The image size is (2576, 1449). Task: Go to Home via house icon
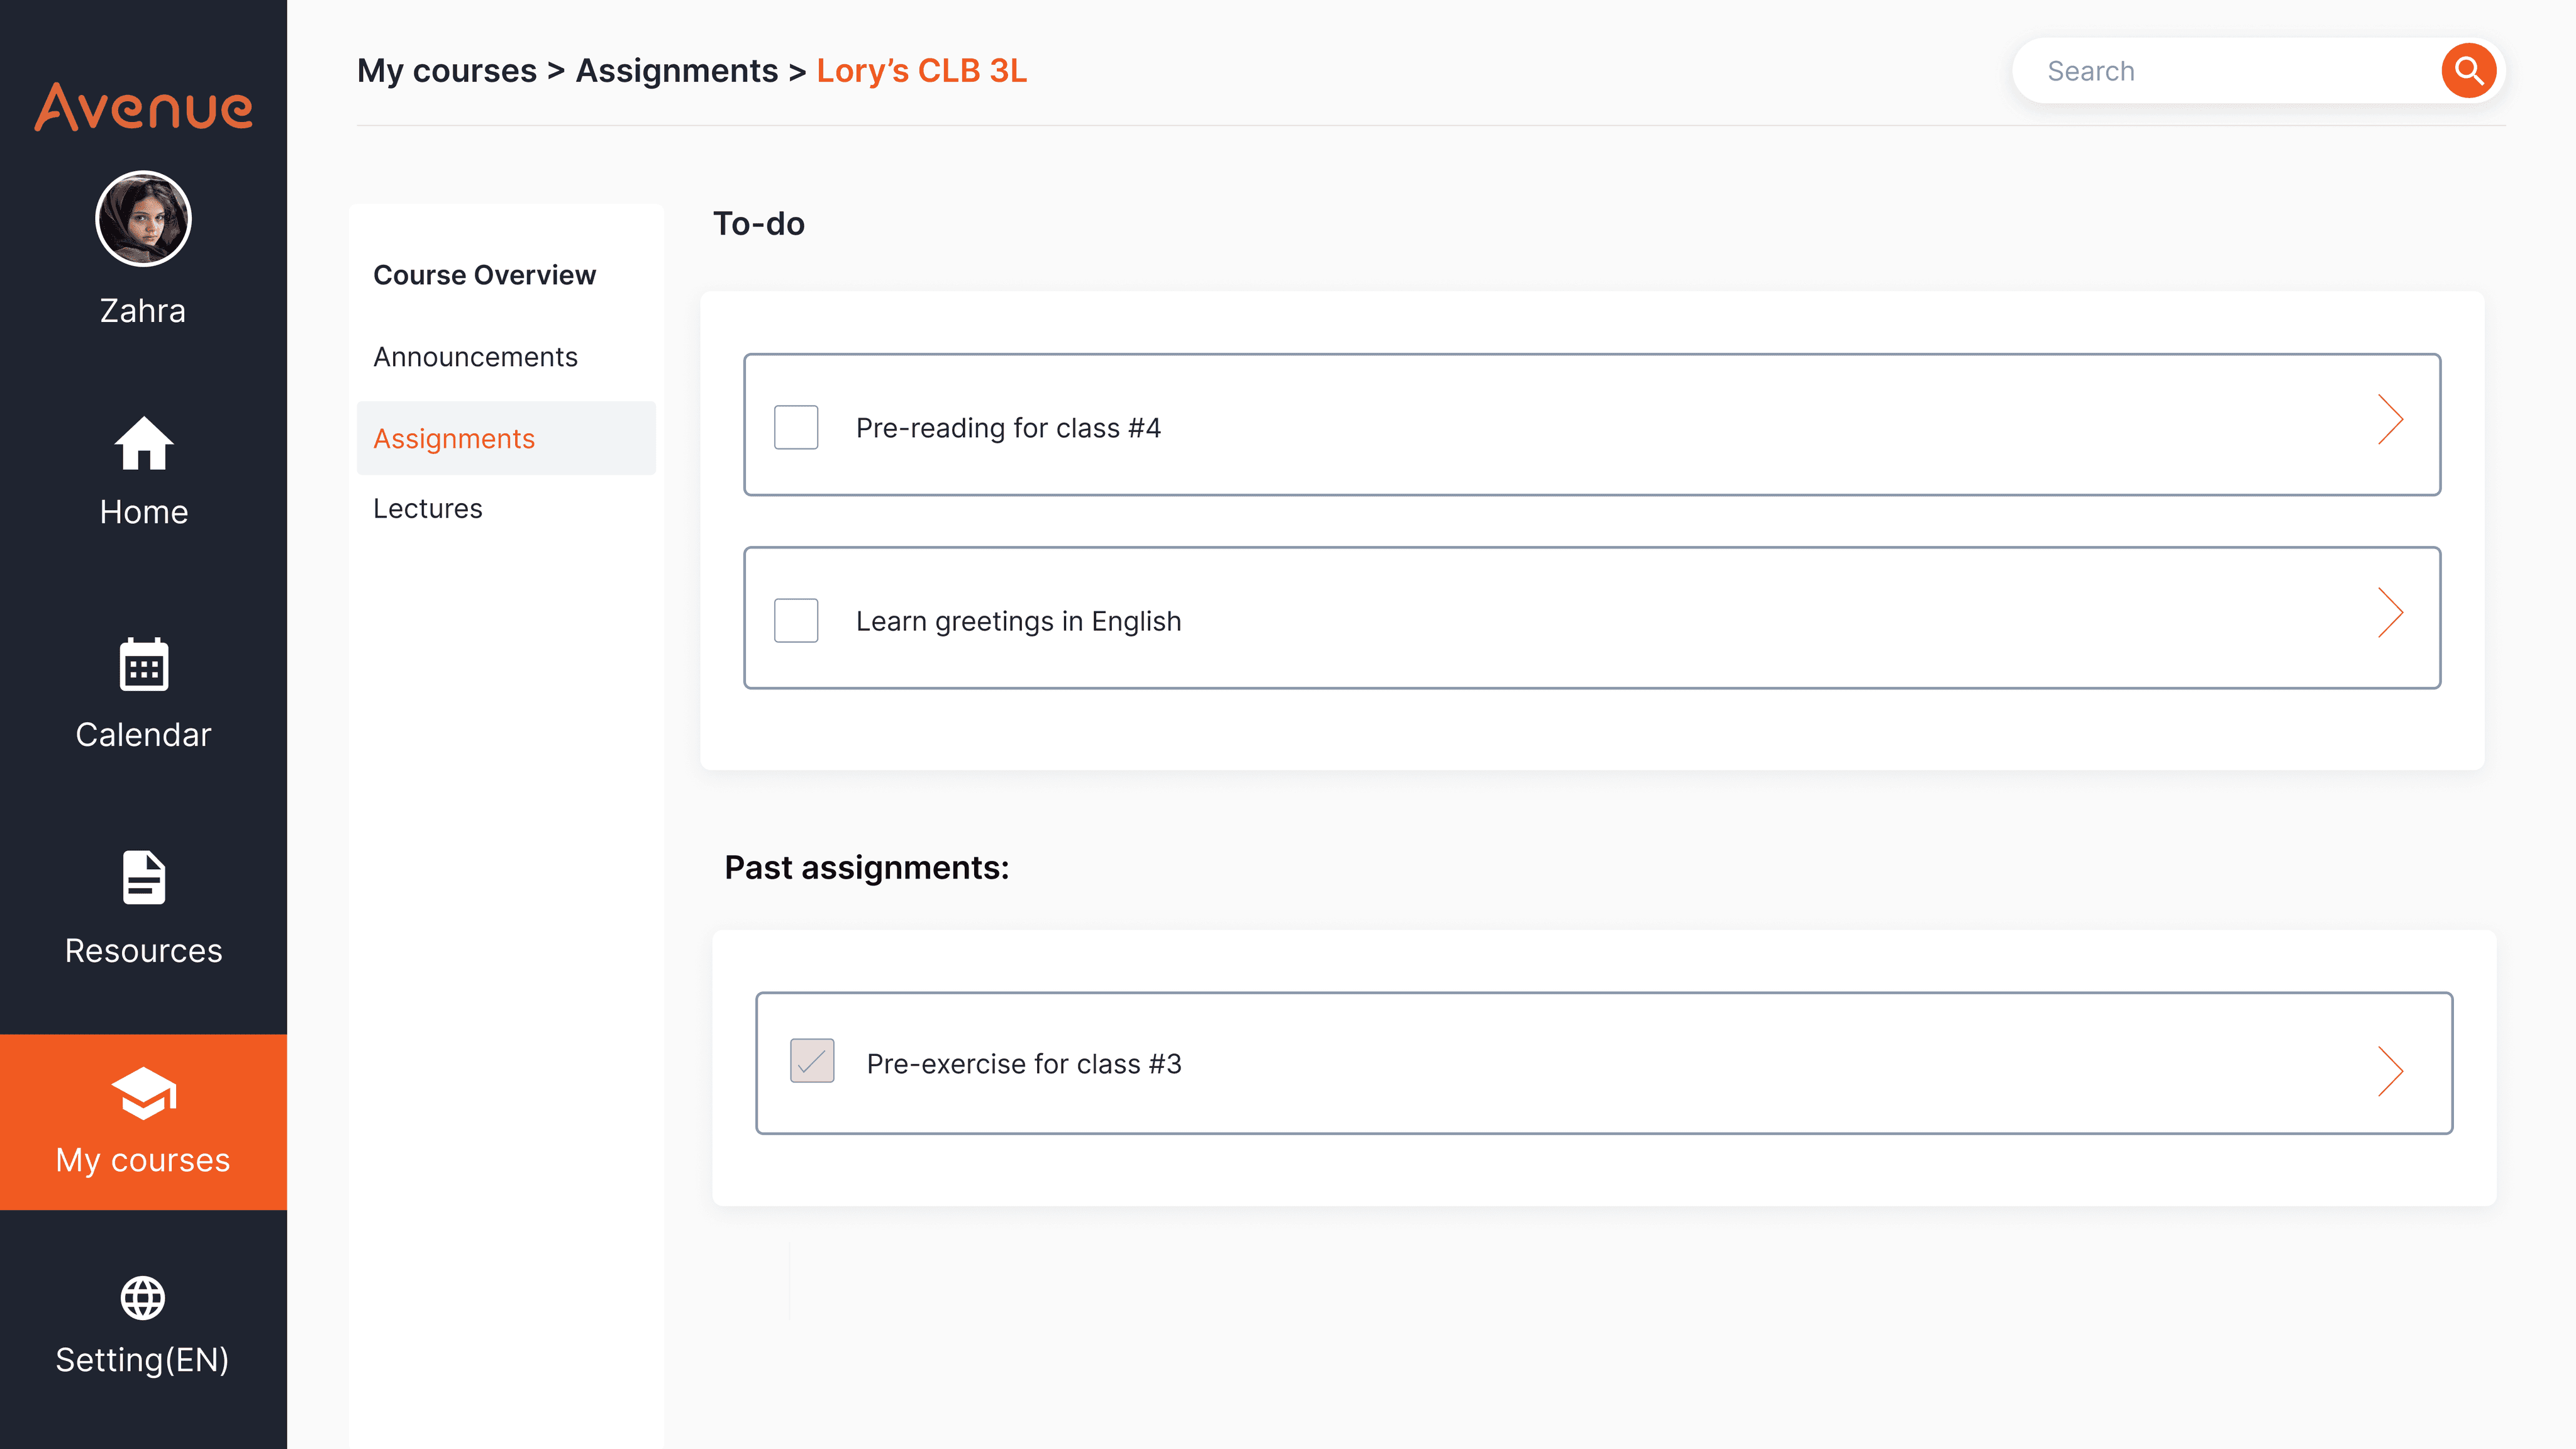point(143,443)
